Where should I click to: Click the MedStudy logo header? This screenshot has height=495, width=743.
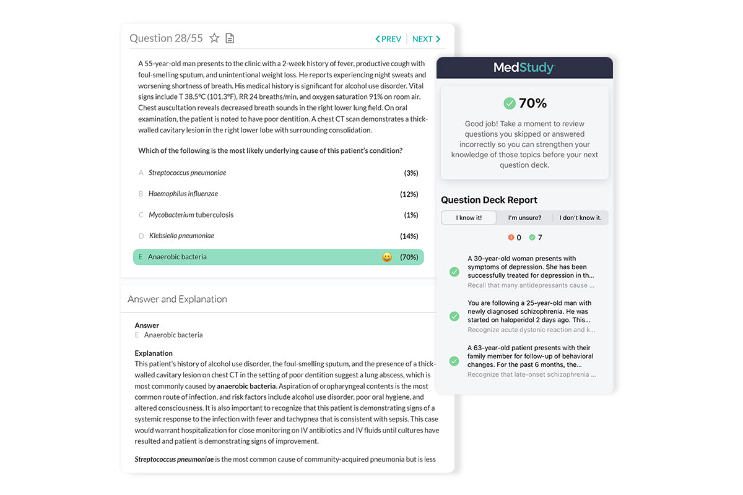click(524, 67)
